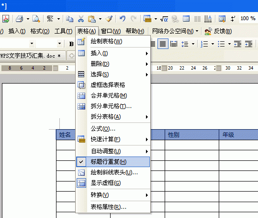Viewport: 258px width, 218px height.
Task: Click the Bold B button
Action: tap(71, 44)
